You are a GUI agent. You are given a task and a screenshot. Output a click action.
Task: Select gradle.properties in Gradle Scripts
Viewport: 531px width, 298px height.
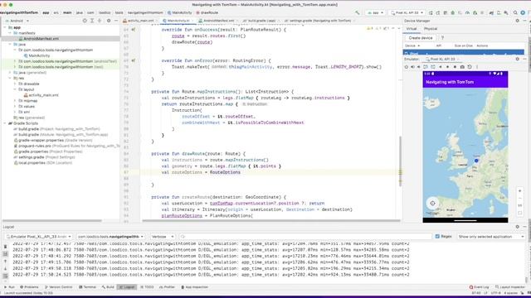tap(48, 151)
